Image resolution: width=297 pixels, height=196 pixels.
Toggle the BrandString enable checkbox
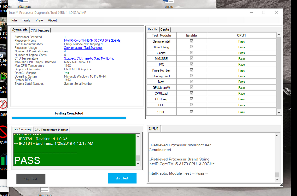point(191,47)
